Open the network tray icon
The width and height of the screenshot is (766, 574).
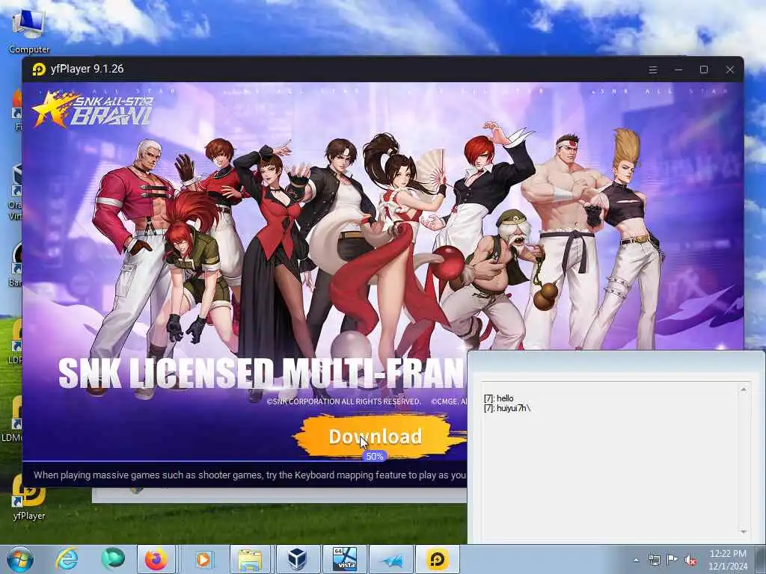pyautogui.click(x=654, y=560)
